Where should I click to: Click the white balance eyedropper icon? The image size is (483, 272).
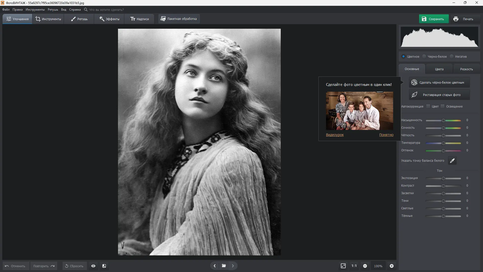click(x=452, y=160)
